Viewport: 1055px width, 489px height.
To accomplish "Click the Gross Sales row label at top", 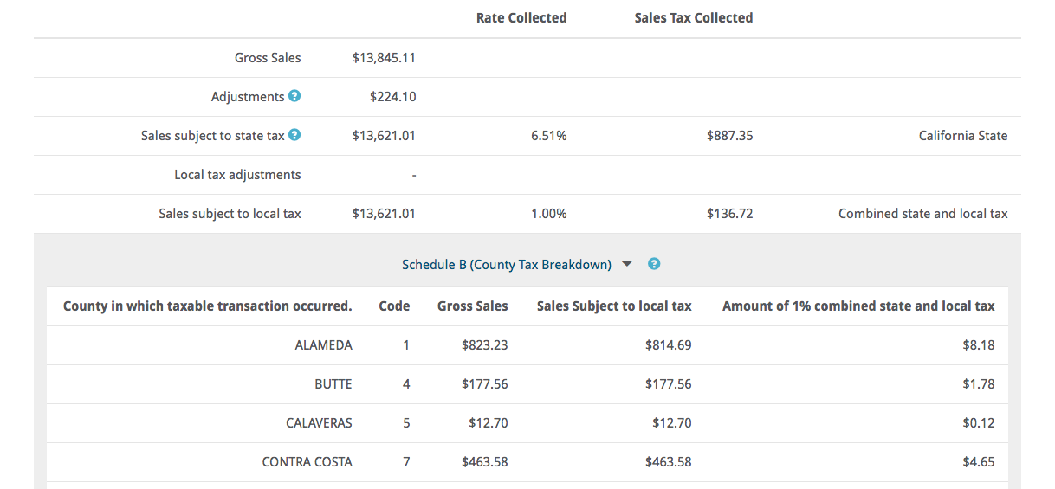I will (268, 58).
